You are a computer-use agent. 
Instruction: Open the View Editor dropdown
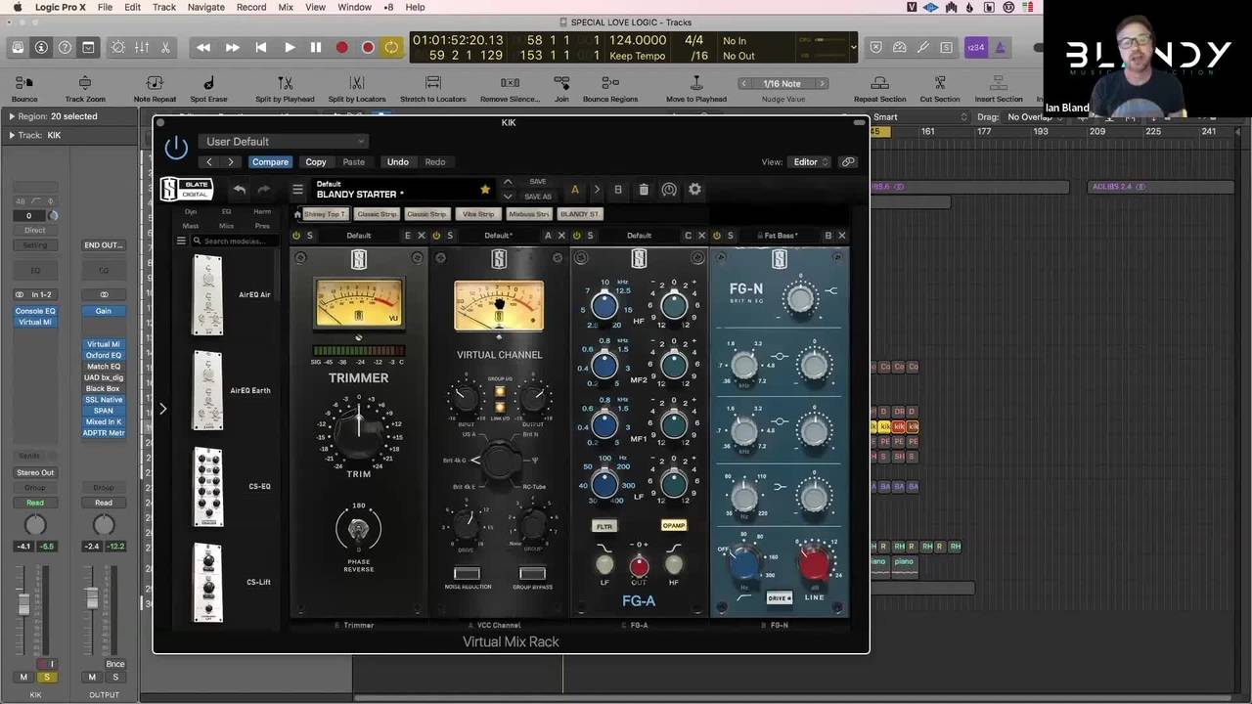[811, 162]
